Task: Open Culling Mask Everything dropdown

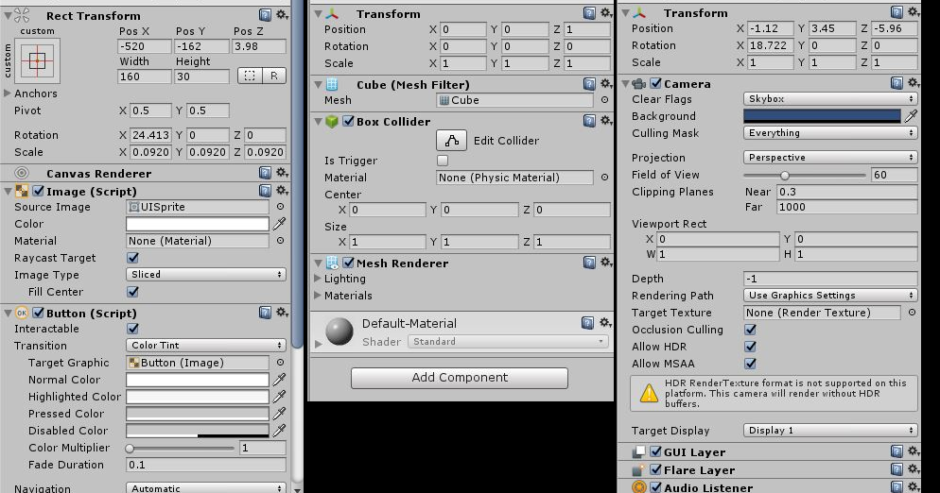Action: coord(830,133)
